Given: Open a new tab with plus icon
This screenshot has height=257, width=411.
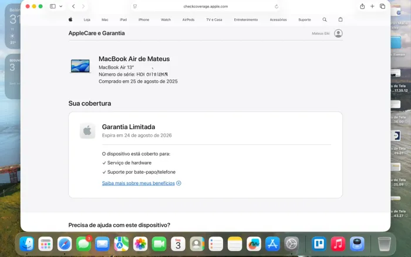Looking at the screenshot, I should [372, 6].
